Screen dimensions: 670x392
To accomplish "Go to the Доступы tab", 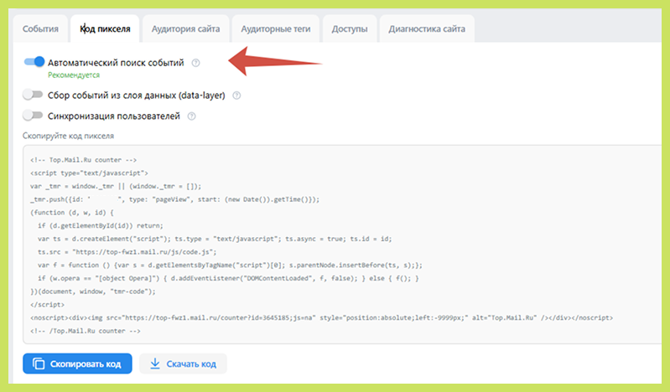I will tap(350, 28).
